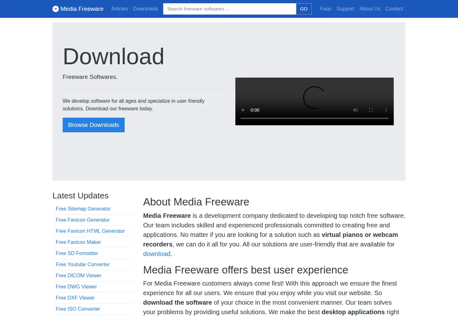Screen dimensions: 458x318
Task: Click the Media Freeware logo icon
Action: (x=56, y=9)
